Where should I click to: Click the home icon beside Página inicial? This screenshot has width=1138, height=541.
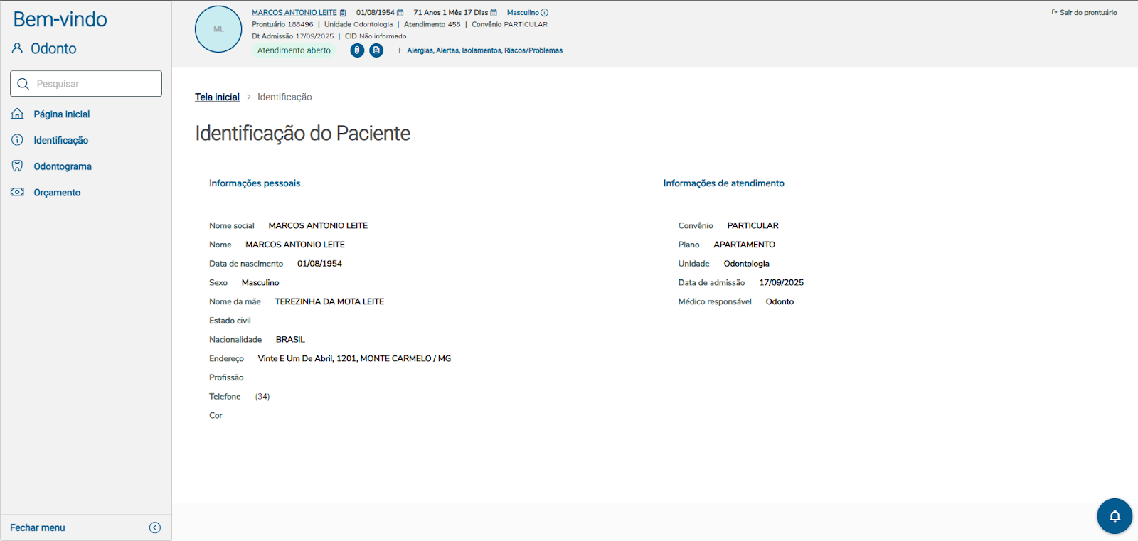pos(17,114)
